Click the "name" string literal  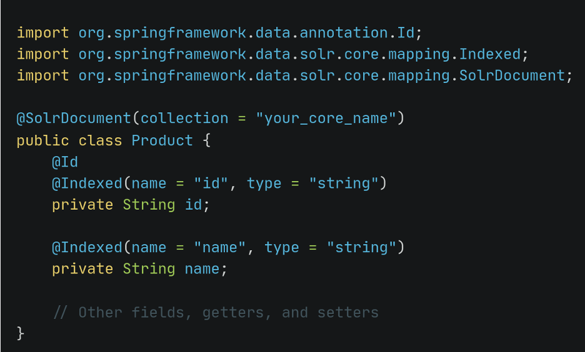tap(220, 247)
